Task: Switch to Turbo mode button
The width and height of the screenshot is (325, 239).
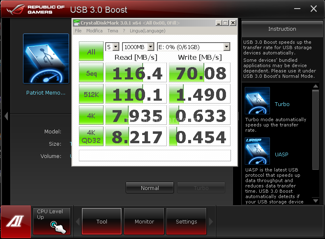Action: click(x=201, y=187)
